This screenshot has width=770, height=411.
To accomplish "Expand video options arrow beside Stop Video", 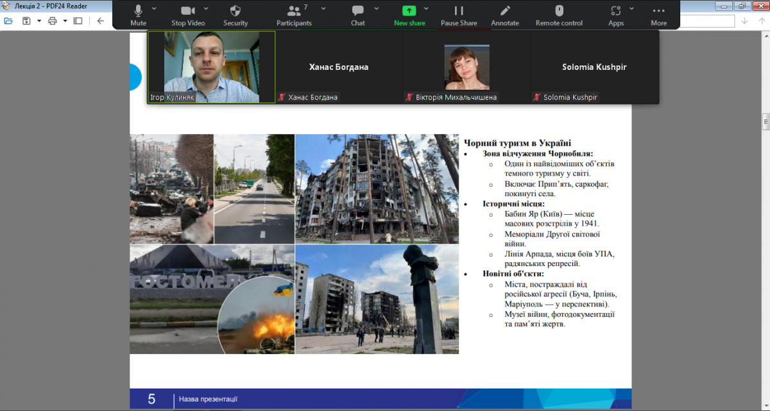I will [x=206, y=8].
